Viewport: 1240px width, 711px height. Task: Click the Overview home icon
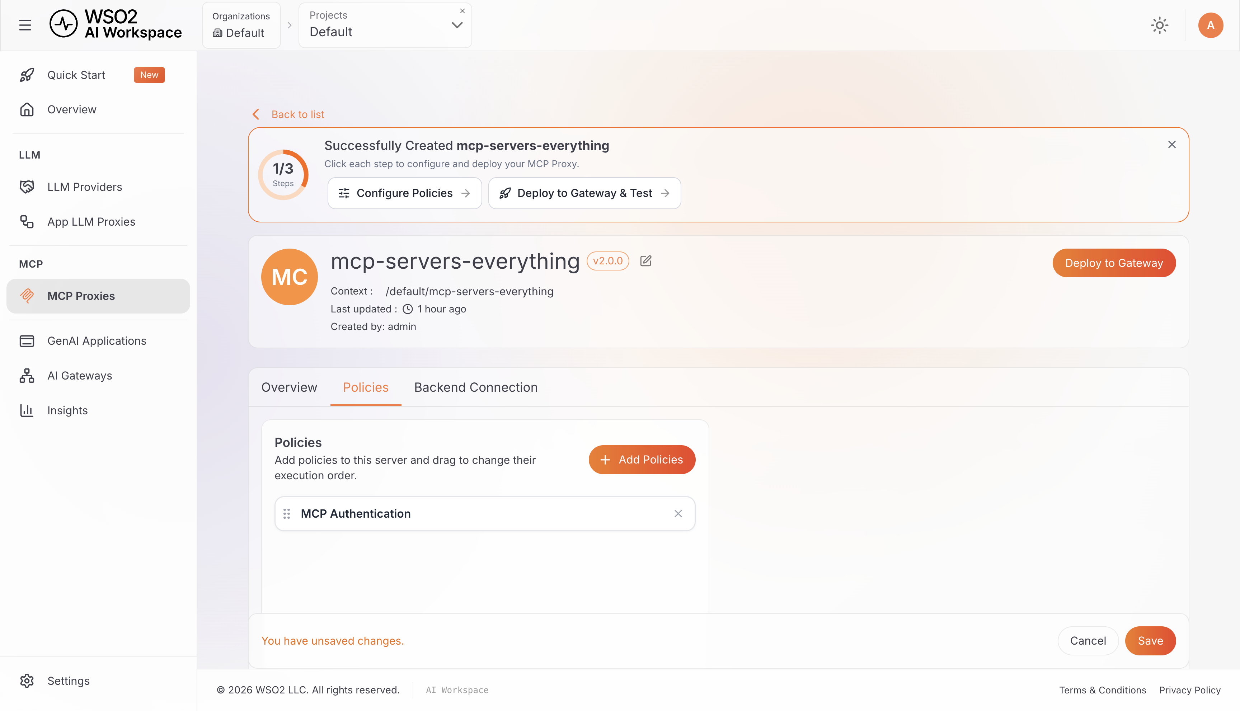pyautogui.click(x=27, y=109)
